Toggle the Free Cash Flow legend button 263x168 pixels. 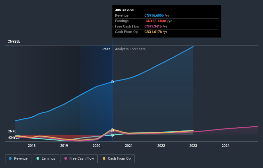pos(79,159)
